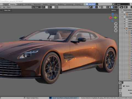Toggle camera view icon

click(x=116, y=31)
